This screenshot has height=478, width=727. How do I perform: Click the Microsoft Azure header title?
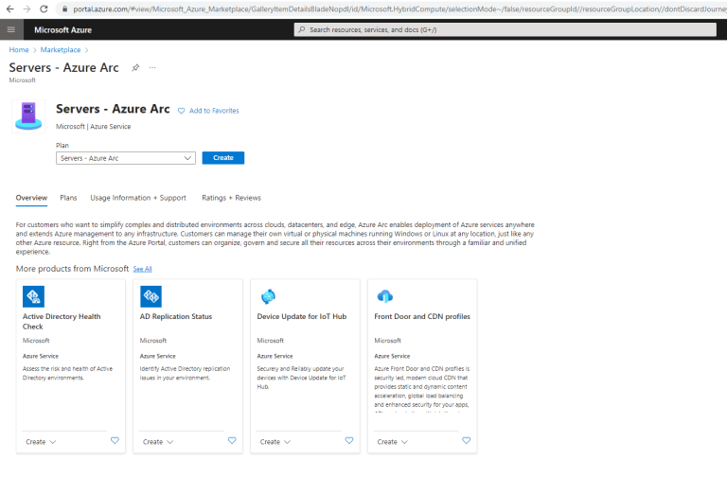(x=63, y=29)
